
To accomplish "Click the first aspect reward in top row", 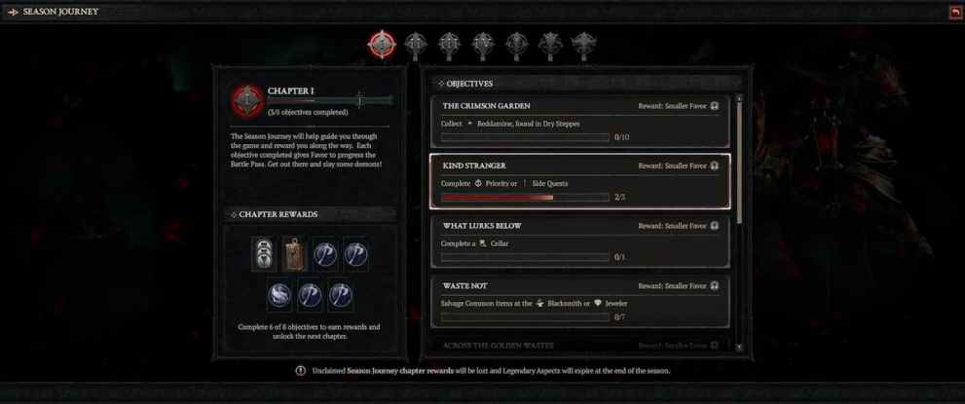I will tap(325, 254).
